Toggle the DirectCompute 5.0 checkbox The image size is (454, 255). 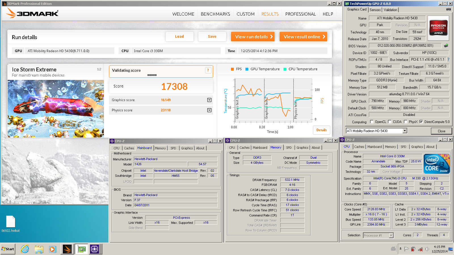click(421, 122)
